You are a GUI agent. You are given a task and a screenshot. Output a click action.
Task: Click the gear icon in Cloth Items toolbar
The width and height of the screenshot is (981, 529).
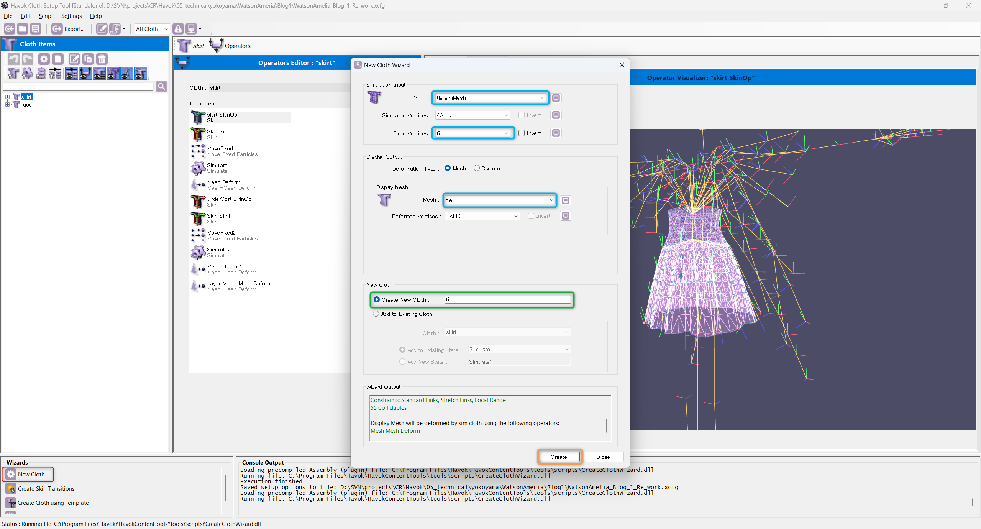coord(44,59)
